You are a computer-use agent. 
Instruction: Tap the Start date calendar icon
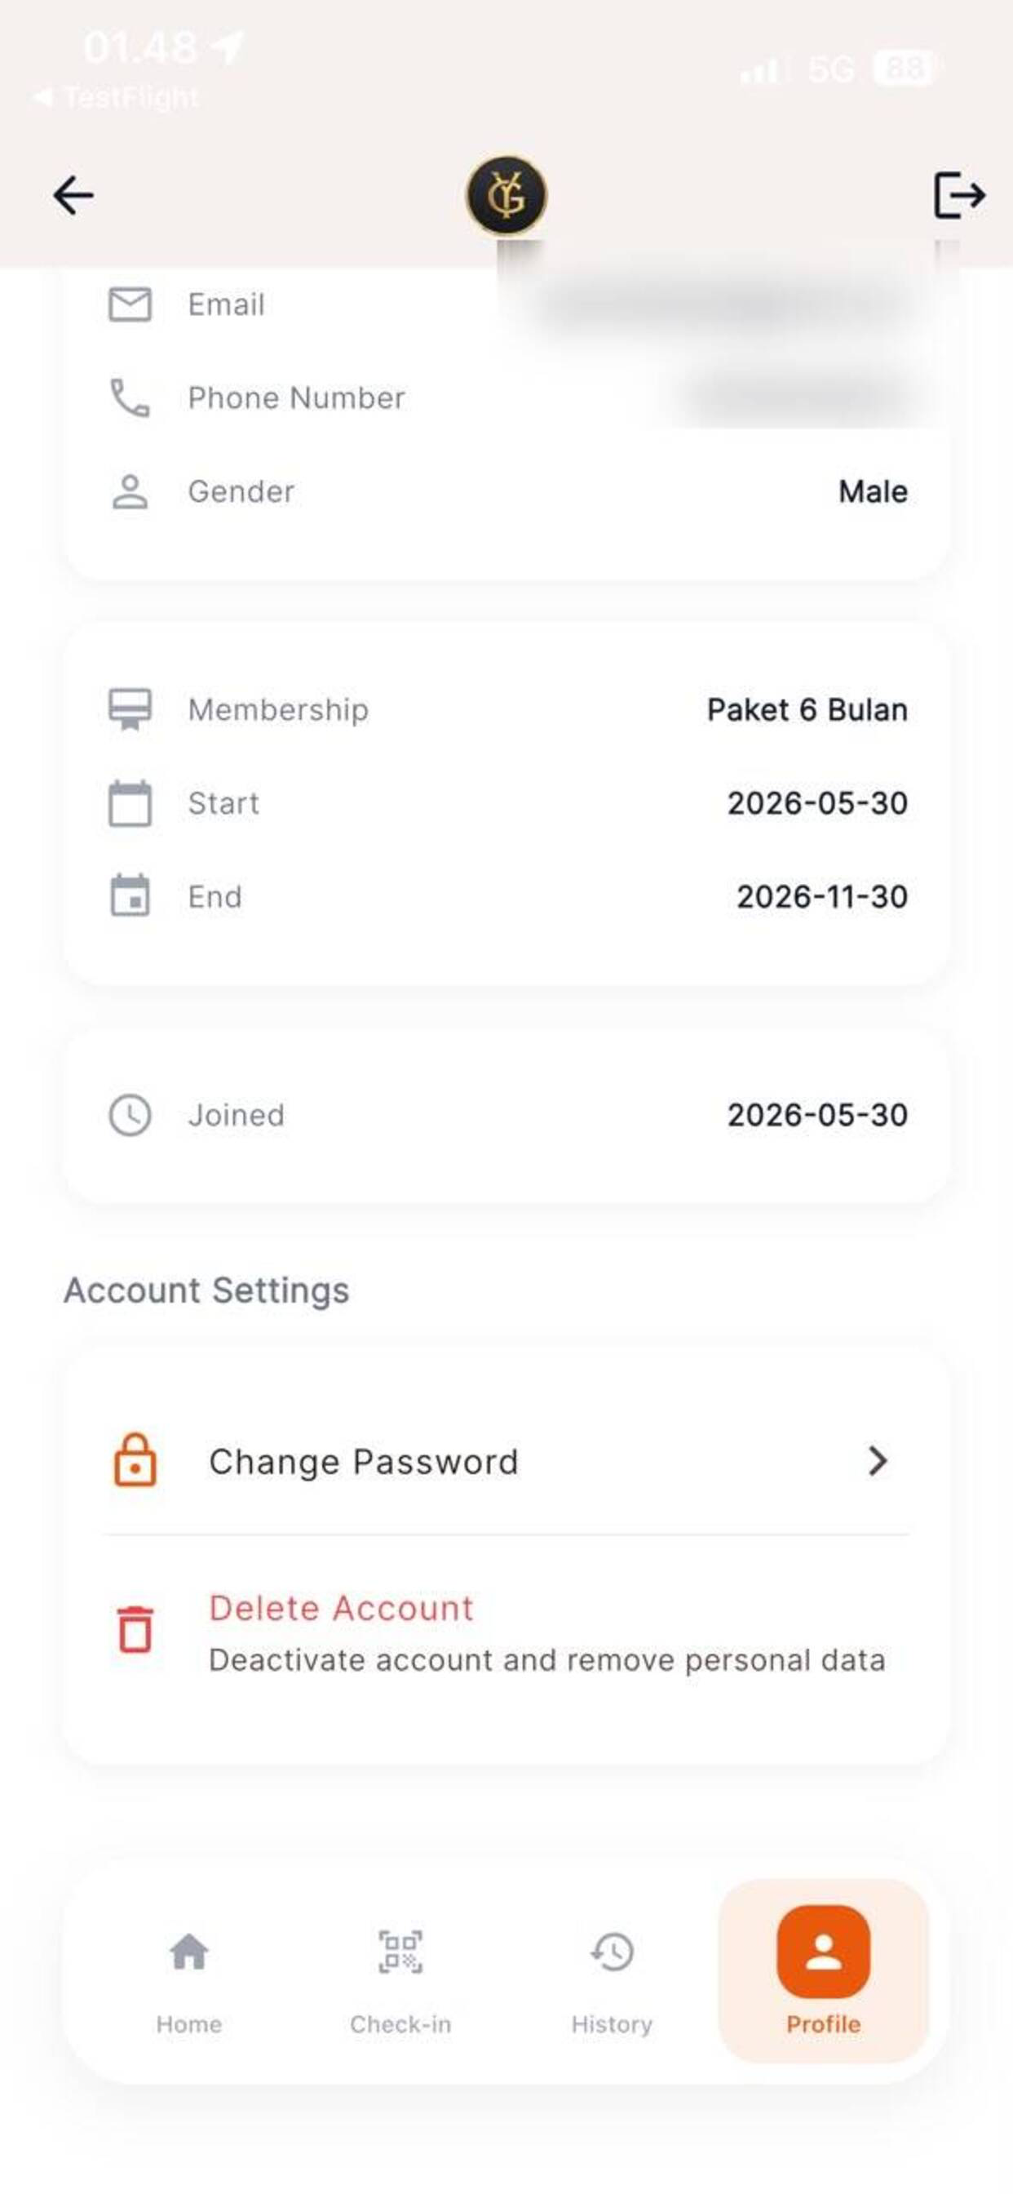[x=130, y=802]
